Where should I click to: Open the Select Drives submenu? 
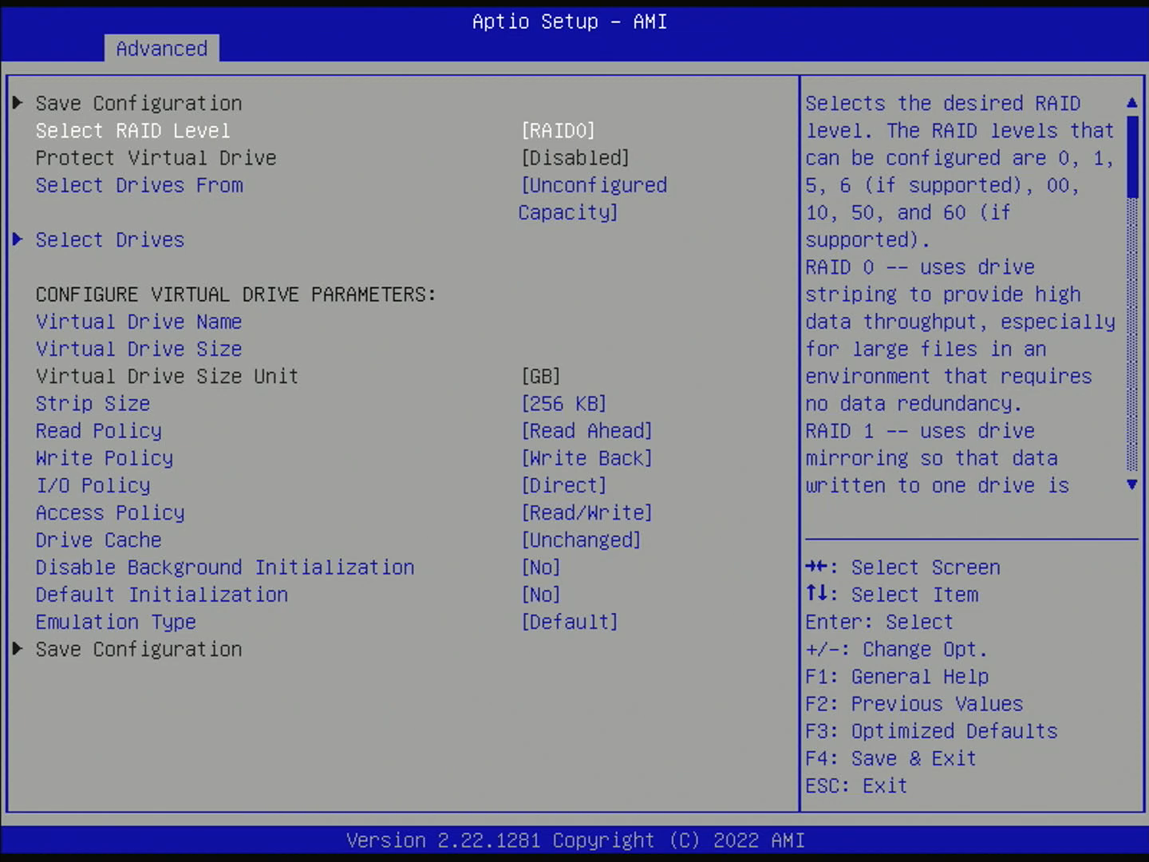pos(110,240)
